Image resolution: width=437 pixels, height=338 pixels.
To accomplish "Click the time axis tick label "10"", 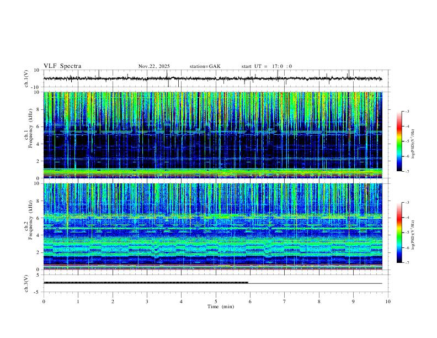I will tap(388, 302).
